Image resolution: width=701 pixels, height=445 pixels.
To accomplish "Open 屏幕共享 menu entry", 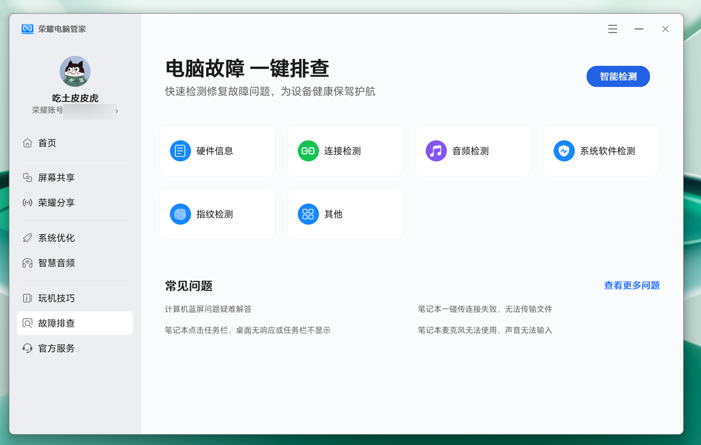I will [56, 177].
